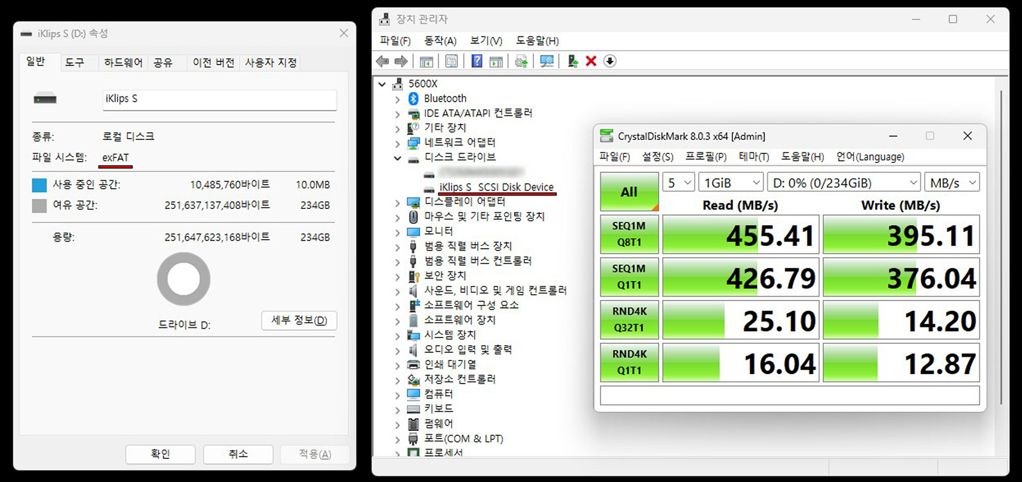Viewport: 1022px width, 482px height.
Task: Click the red X Uninstall device icon
Action: [591, 61]
